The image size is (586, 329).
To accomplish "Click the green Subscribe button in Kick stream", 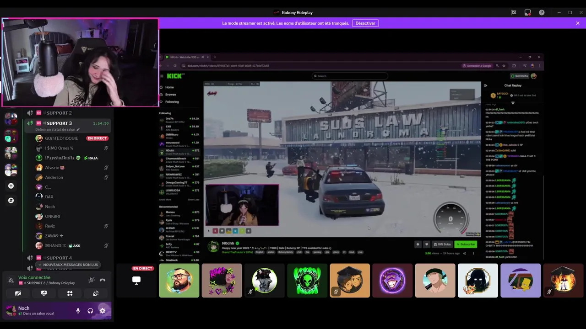I will point(466,244).
